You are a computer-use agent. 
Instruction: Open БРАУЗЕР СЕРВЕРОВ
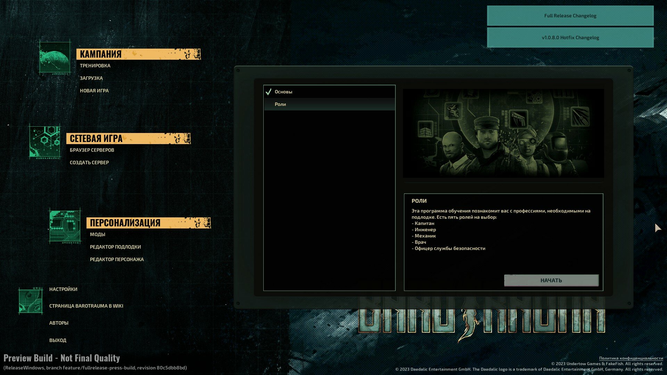pyautogui.click(x=92, y=150)
